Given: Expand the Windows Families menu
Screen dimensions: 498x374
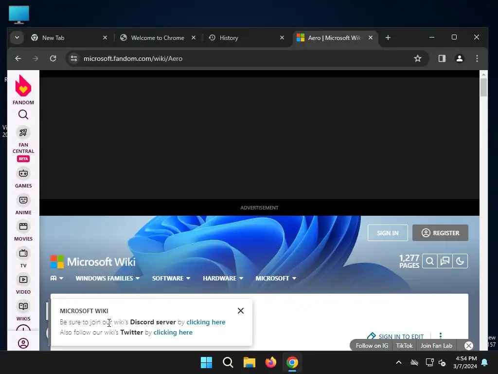Looking at the screenshot, I should pos(107,278).
